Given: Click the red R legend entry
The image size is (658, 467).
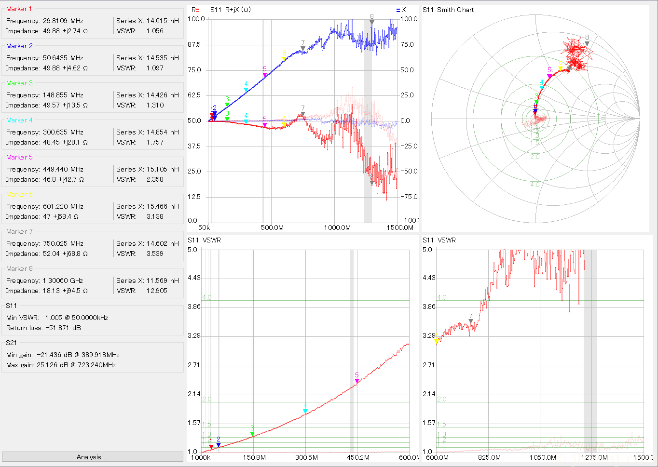Looking at the screenshot, I should click(x=195, y=10).
